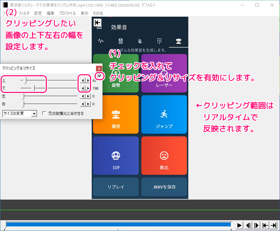This screenshot has height=231, width=280.
Task: Jump to first frame icon
Action: (265, 225)
